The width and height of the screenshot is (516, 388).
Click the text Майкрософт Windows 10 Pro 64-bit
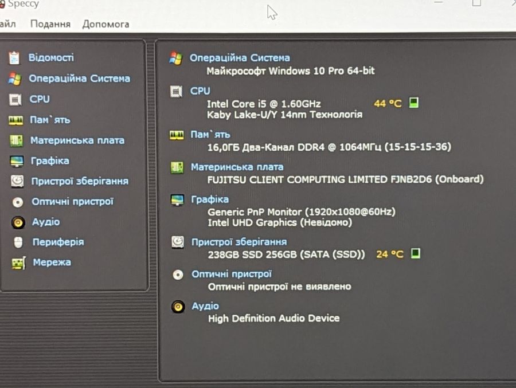tap(291, 71)
